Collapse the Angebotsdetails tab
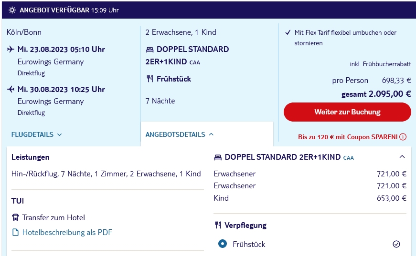416x256 pixels. 180,134
